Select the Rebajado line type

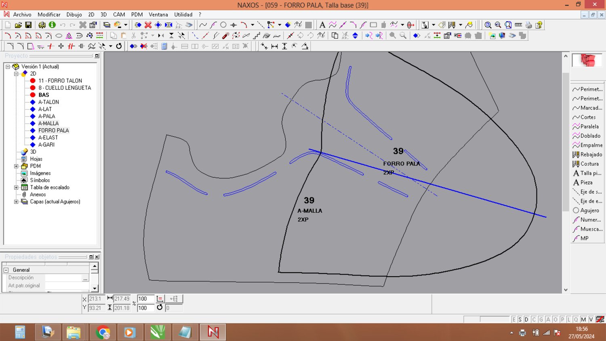[587, 155]
